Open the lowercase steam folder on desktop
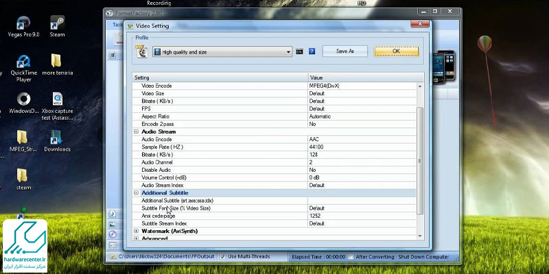 [x=23, y=179]
